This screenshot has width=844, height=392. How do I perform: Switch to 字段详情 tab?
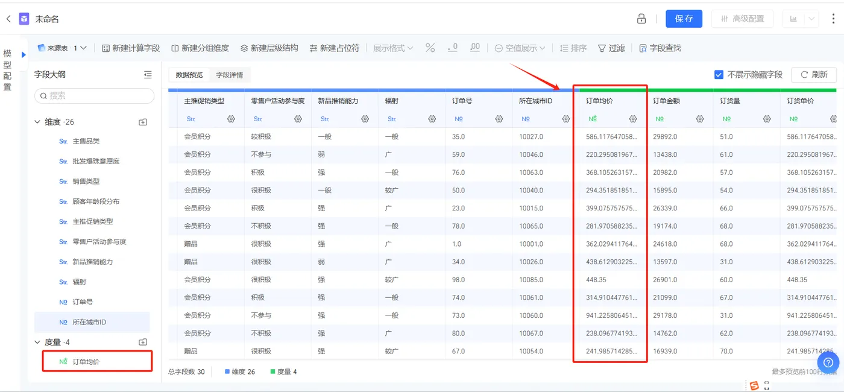(x=230, y=75)
